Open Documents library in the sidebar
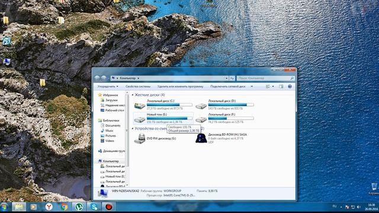 113,125
